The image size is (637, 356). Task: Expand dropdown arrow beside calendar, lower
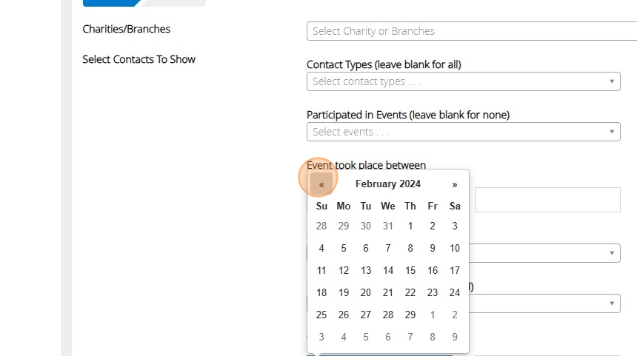[x=612, y=303]
